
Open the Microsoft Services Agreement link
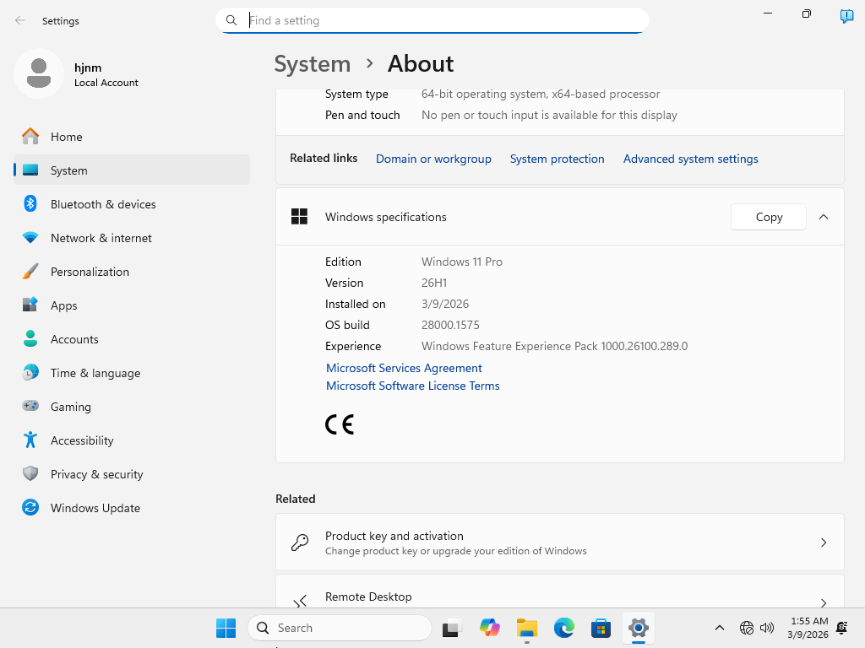(404, 368)
